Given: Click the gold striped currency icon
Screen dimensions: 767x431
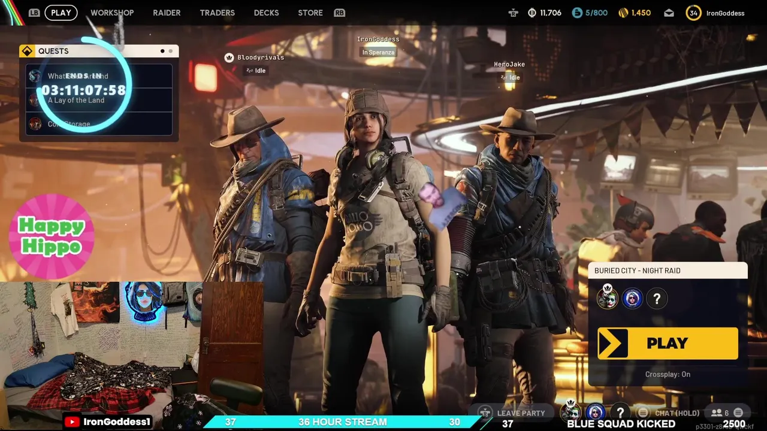Looking at the screenshot, I should point(623,13).
